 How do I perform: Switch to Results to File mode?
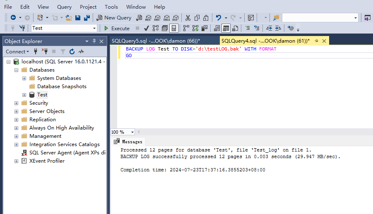(235, 28)
